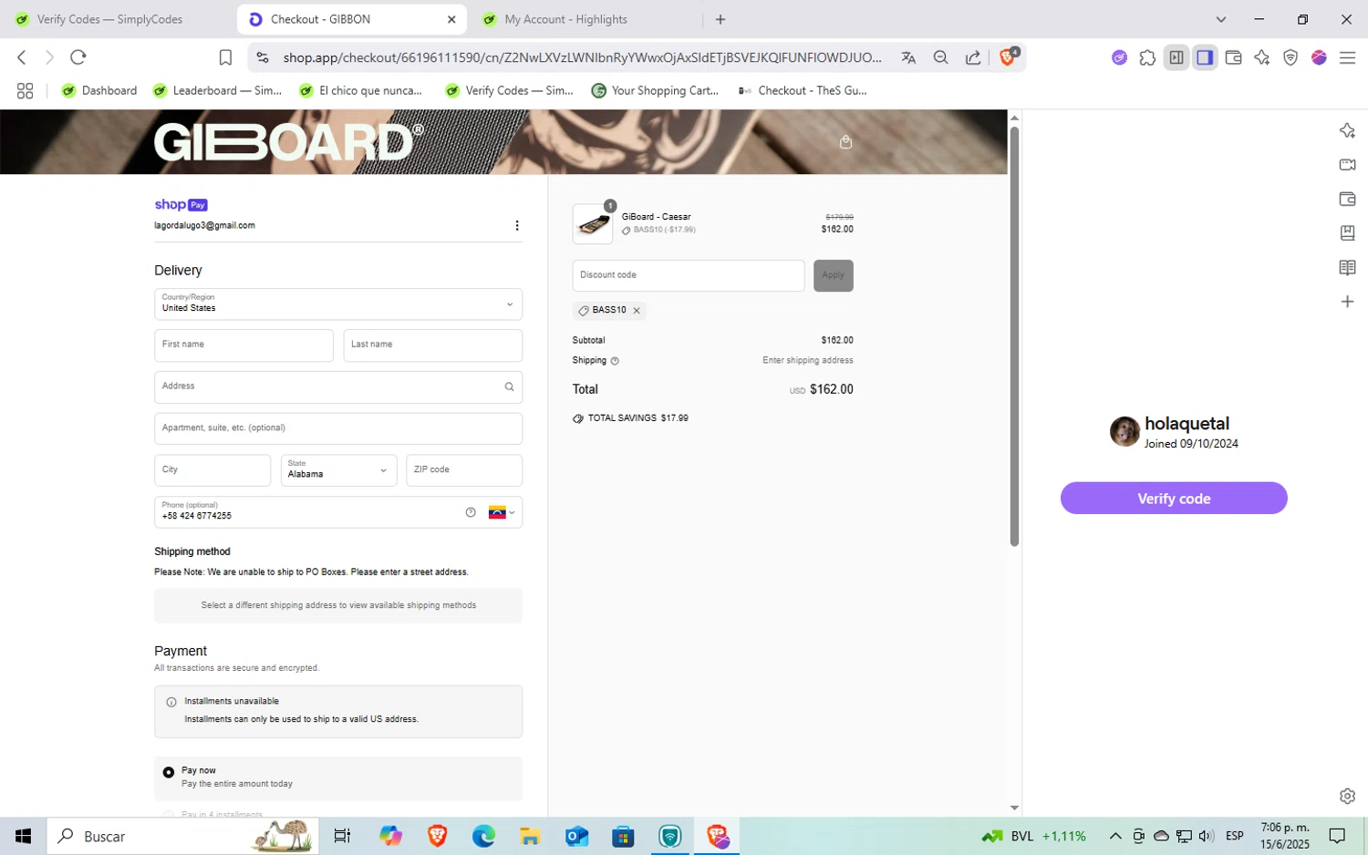Open the Shop Pay three-dot menu
Image resolution: width=1368 pixels, height=855 pixels.
[517, 226]
